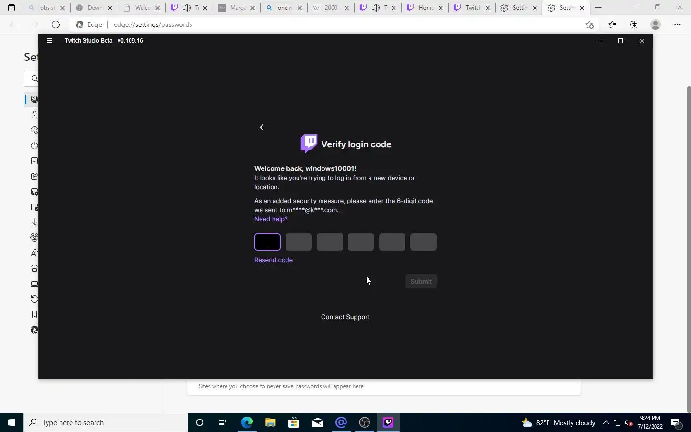
Task: Open the Mail app from the taskbar
Action: (318, 422)
